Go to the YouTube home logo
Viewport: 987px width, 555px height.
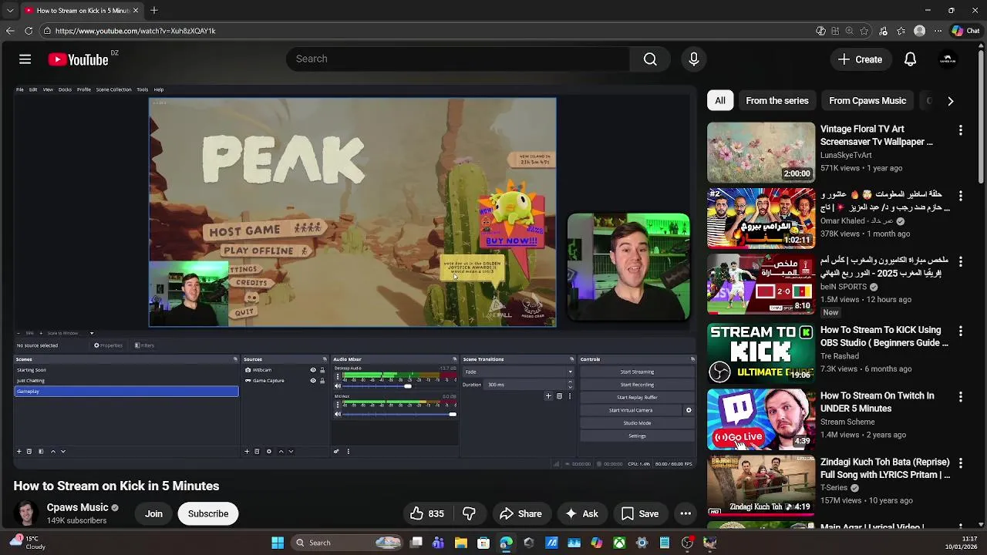[x=78, y=59]
